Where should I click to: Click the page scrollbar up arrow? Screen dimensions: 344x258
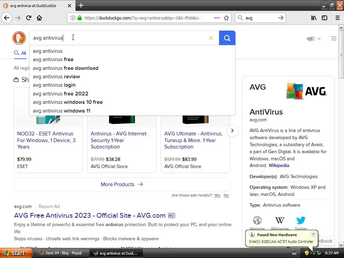(x=341, y=28)
